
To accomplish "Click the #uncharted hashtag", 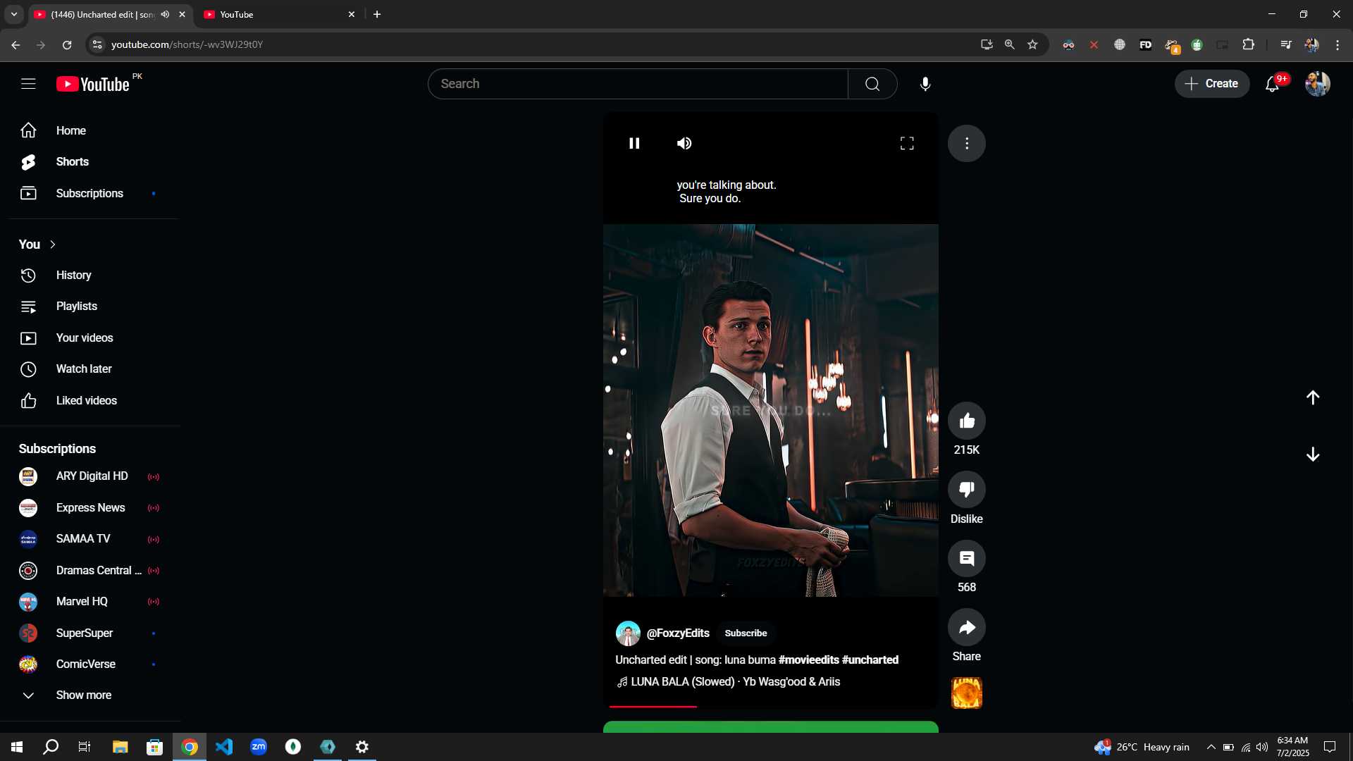I will coord(870,660).
